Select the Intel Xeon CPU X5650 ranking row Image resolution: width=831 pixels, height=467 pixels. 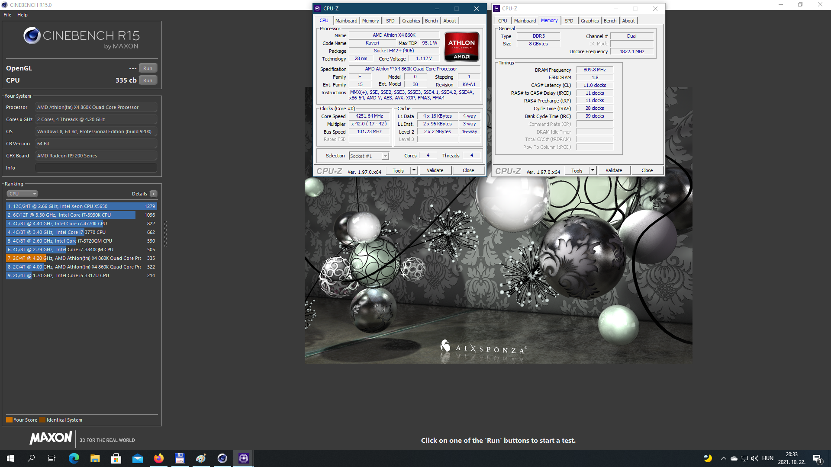81,206
